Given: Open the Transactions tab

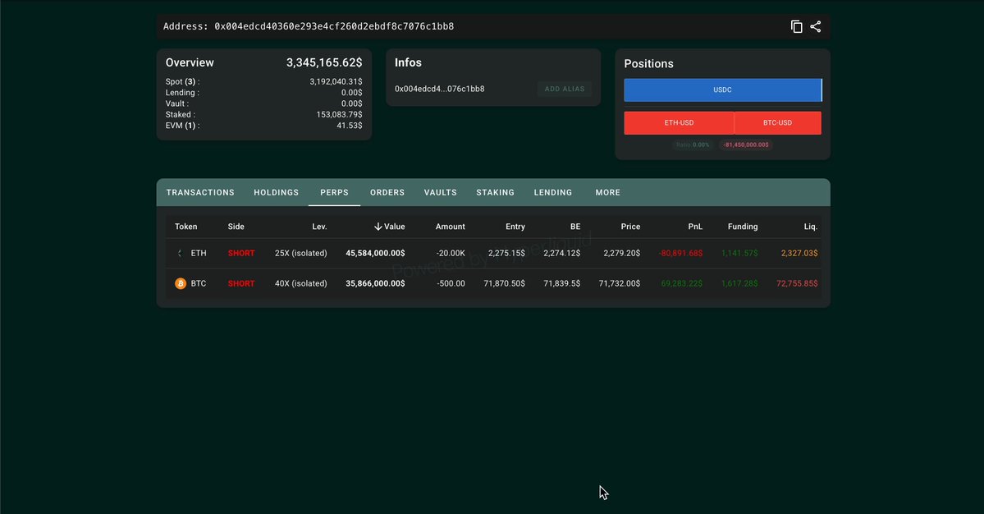Looking at the screenshot, I should click(x=200, y=193).
